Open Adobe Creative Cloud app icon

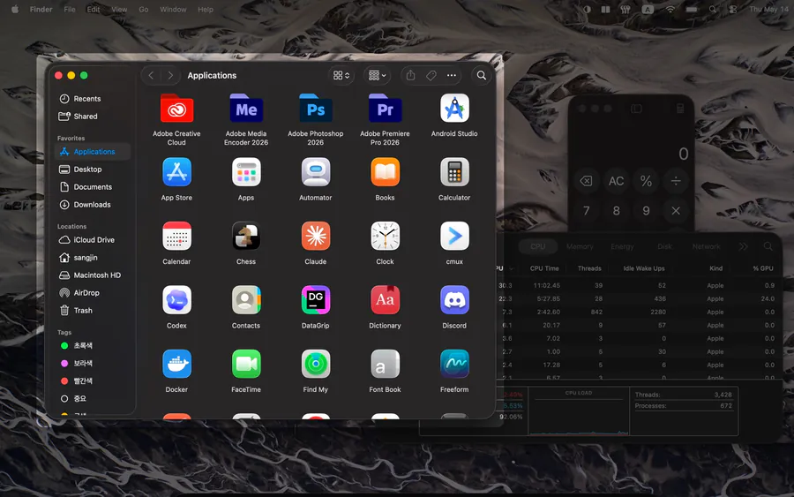click(176, 109)
